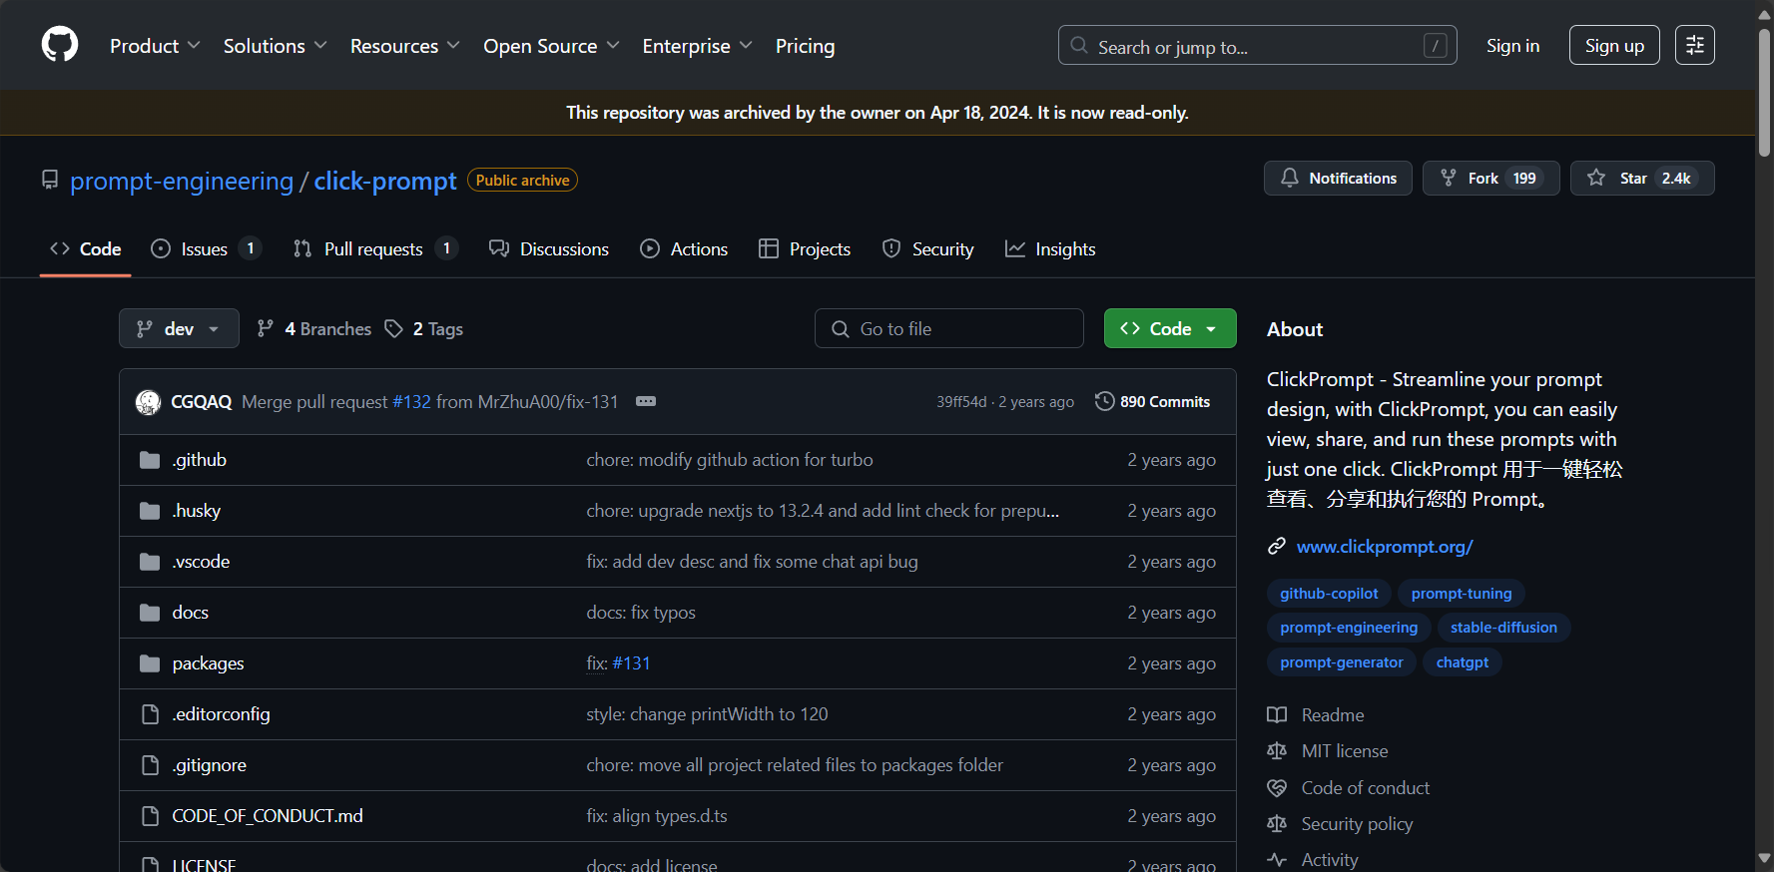This screenshot has height=872, width=1774.
Task: Click the history clock icon beside 890 Commits
Action: coord(1104,401)
